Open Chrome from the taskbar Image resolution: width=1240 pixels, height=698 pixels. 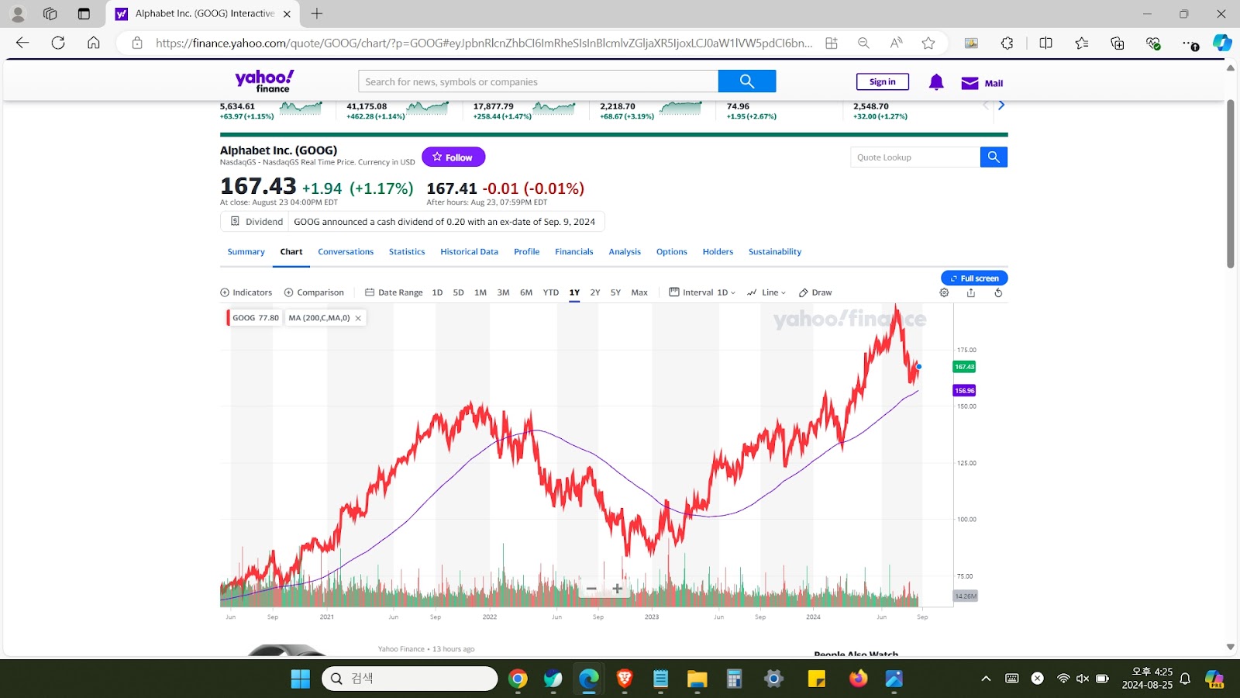[x=518, y=679]
